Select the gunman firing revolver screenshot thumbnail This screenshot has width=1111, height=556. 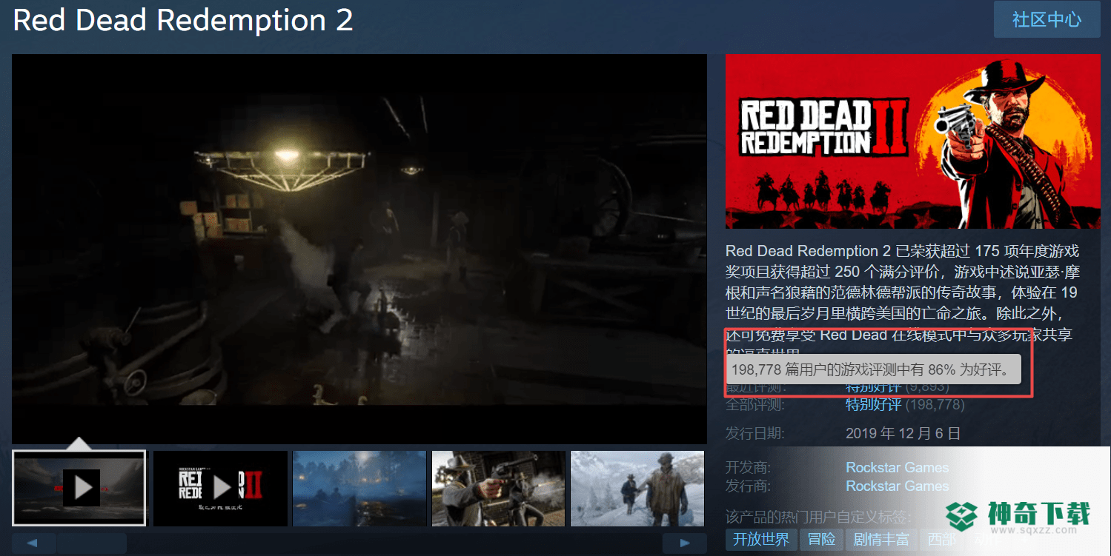(499, 489)
